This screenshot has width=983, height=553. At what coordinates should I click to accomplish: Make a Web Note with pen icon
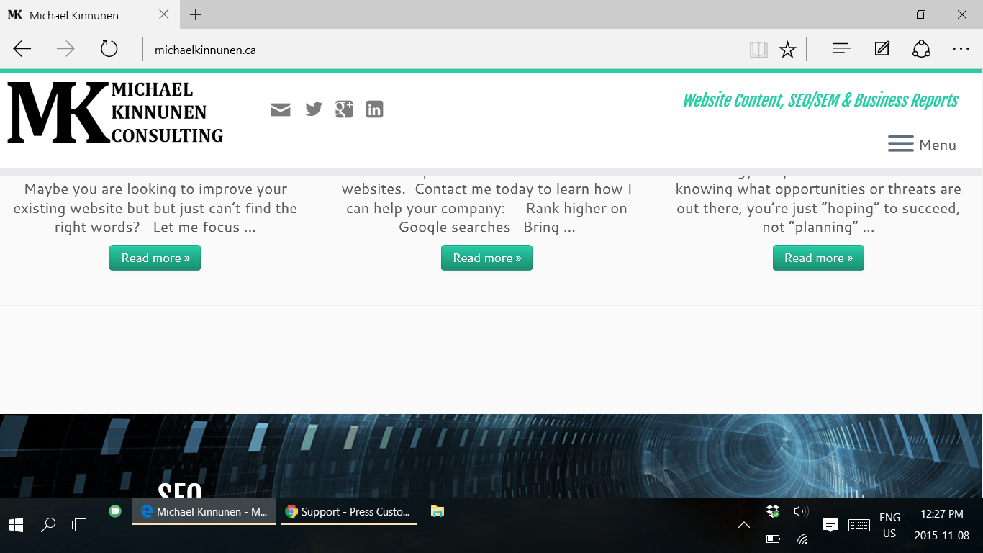pyautogui.click(x=882, y=49)
